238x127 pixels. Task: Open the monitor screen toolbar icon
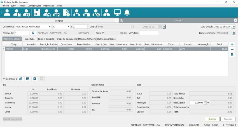[117, 13]
